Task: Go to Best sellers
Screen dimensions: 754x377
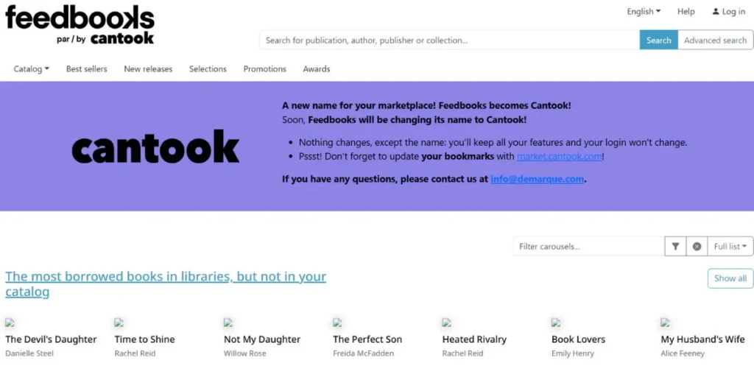Action: click(x=86, y=69)
